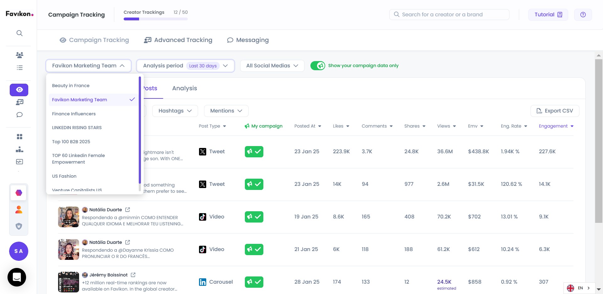Select the eye Campaign Tracking sidebar icon
The image size is (603, 294).
(x=19, y=90)
